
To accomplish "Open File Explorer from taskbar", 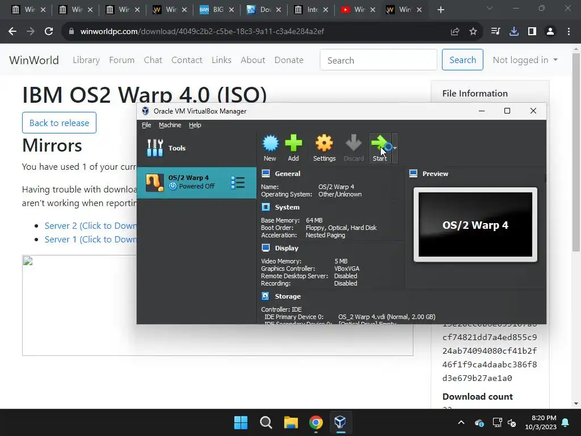I will point(291,422).
